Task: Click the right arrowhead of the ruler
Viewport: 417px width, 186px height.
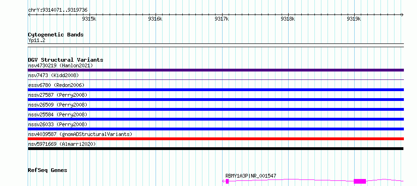Action: tap(402, 15)
